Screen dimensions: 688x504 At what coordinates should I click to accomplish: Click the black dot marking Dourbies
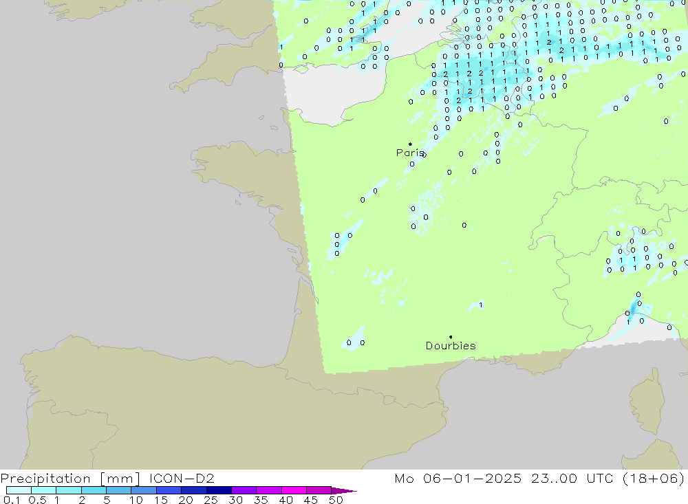click(451, 337)
